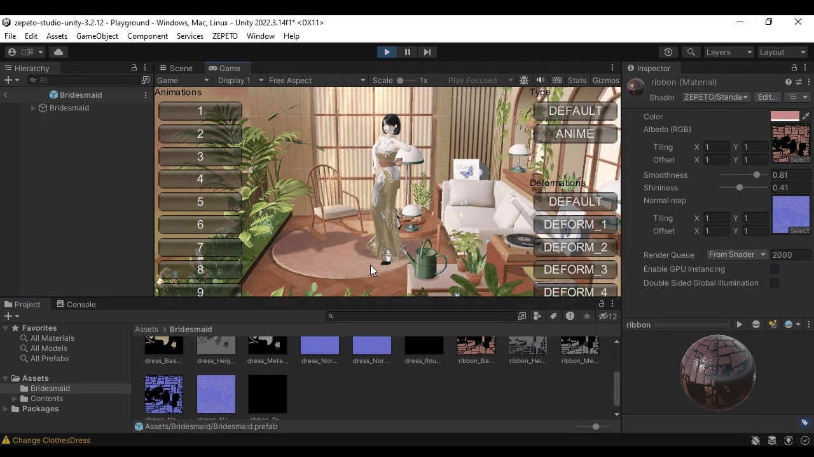This screenshot has height=457, width=814.
Task: Open the ZEPETO menu
Action: [224, 36]
